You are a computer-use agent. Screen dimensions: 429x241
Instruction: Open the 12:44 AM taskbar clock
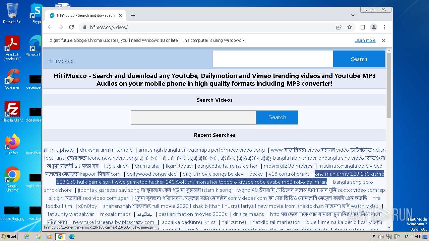[x=412, y=237]
